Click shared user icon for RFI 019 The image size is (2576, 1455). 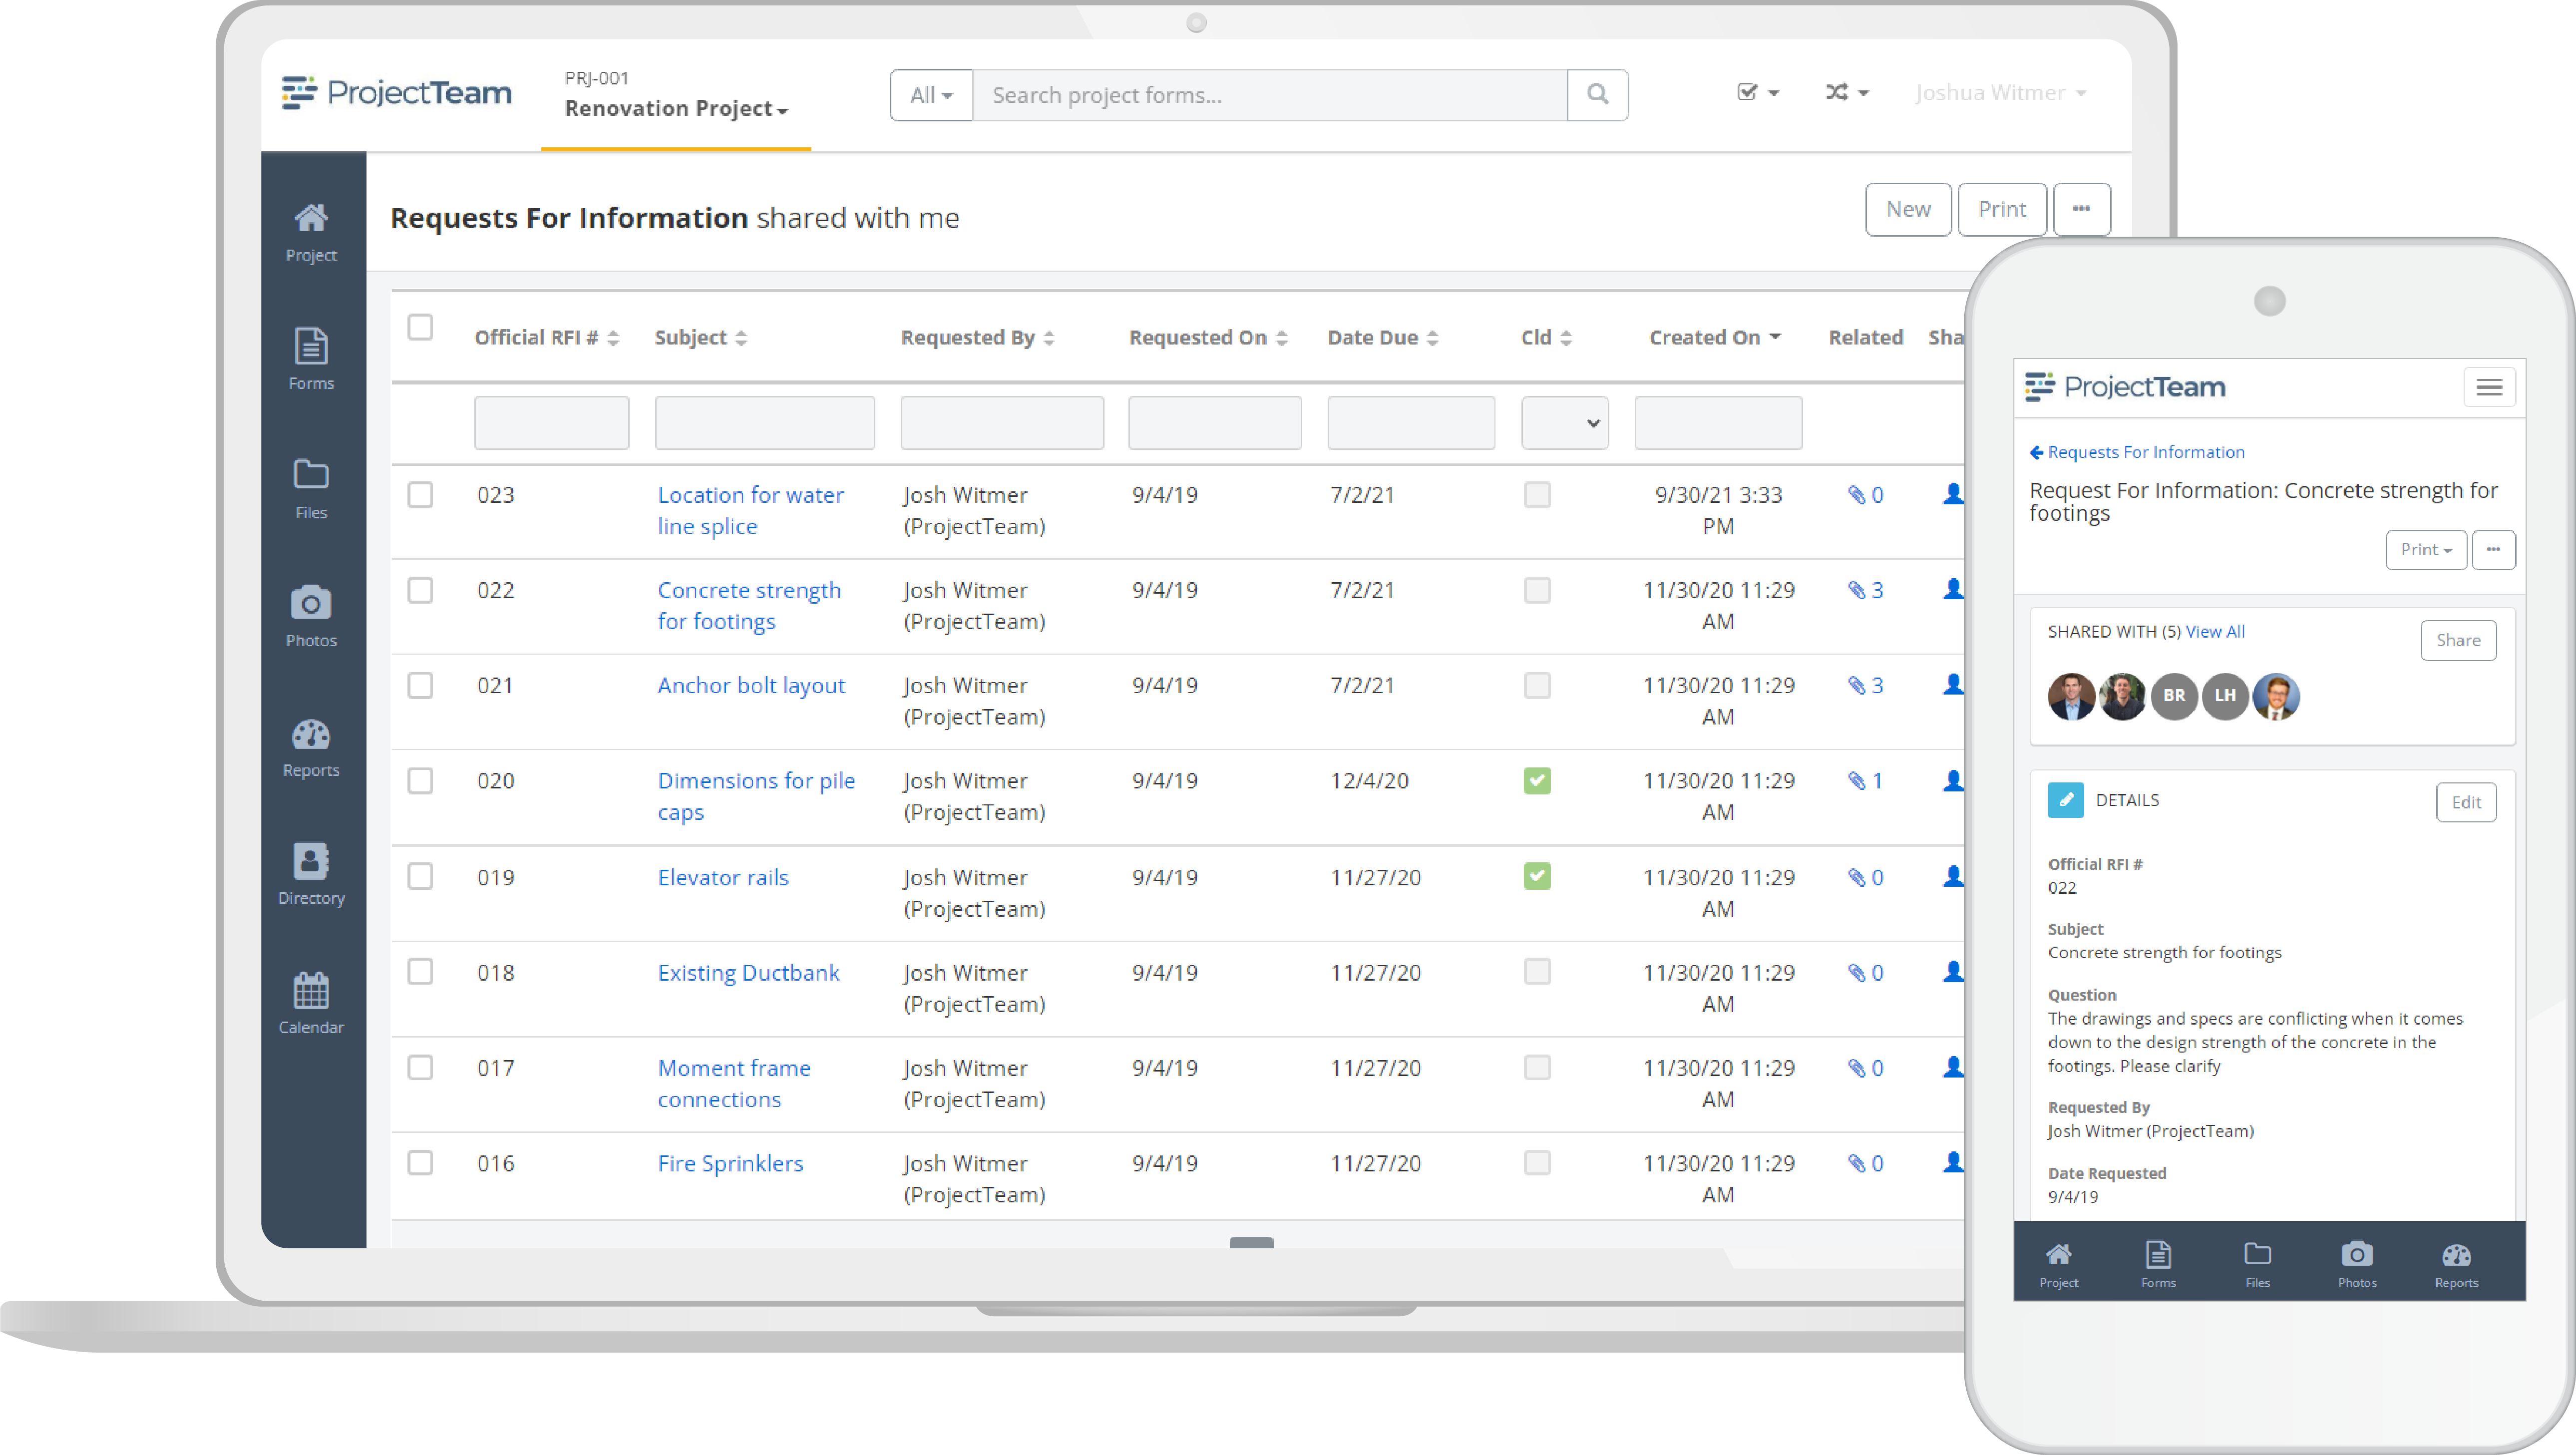click(x=1952, y=877)
